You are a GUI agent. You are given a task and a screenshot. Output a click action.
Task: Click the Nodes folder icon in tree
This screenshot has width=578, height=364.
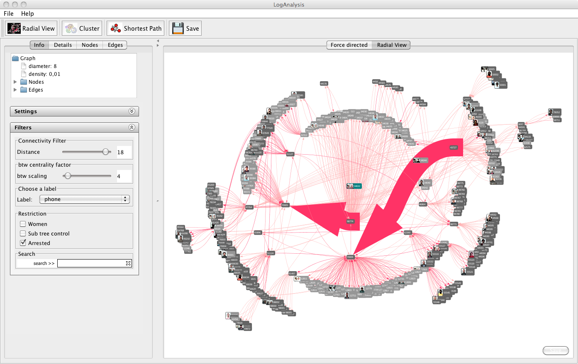tap(24, 82)
